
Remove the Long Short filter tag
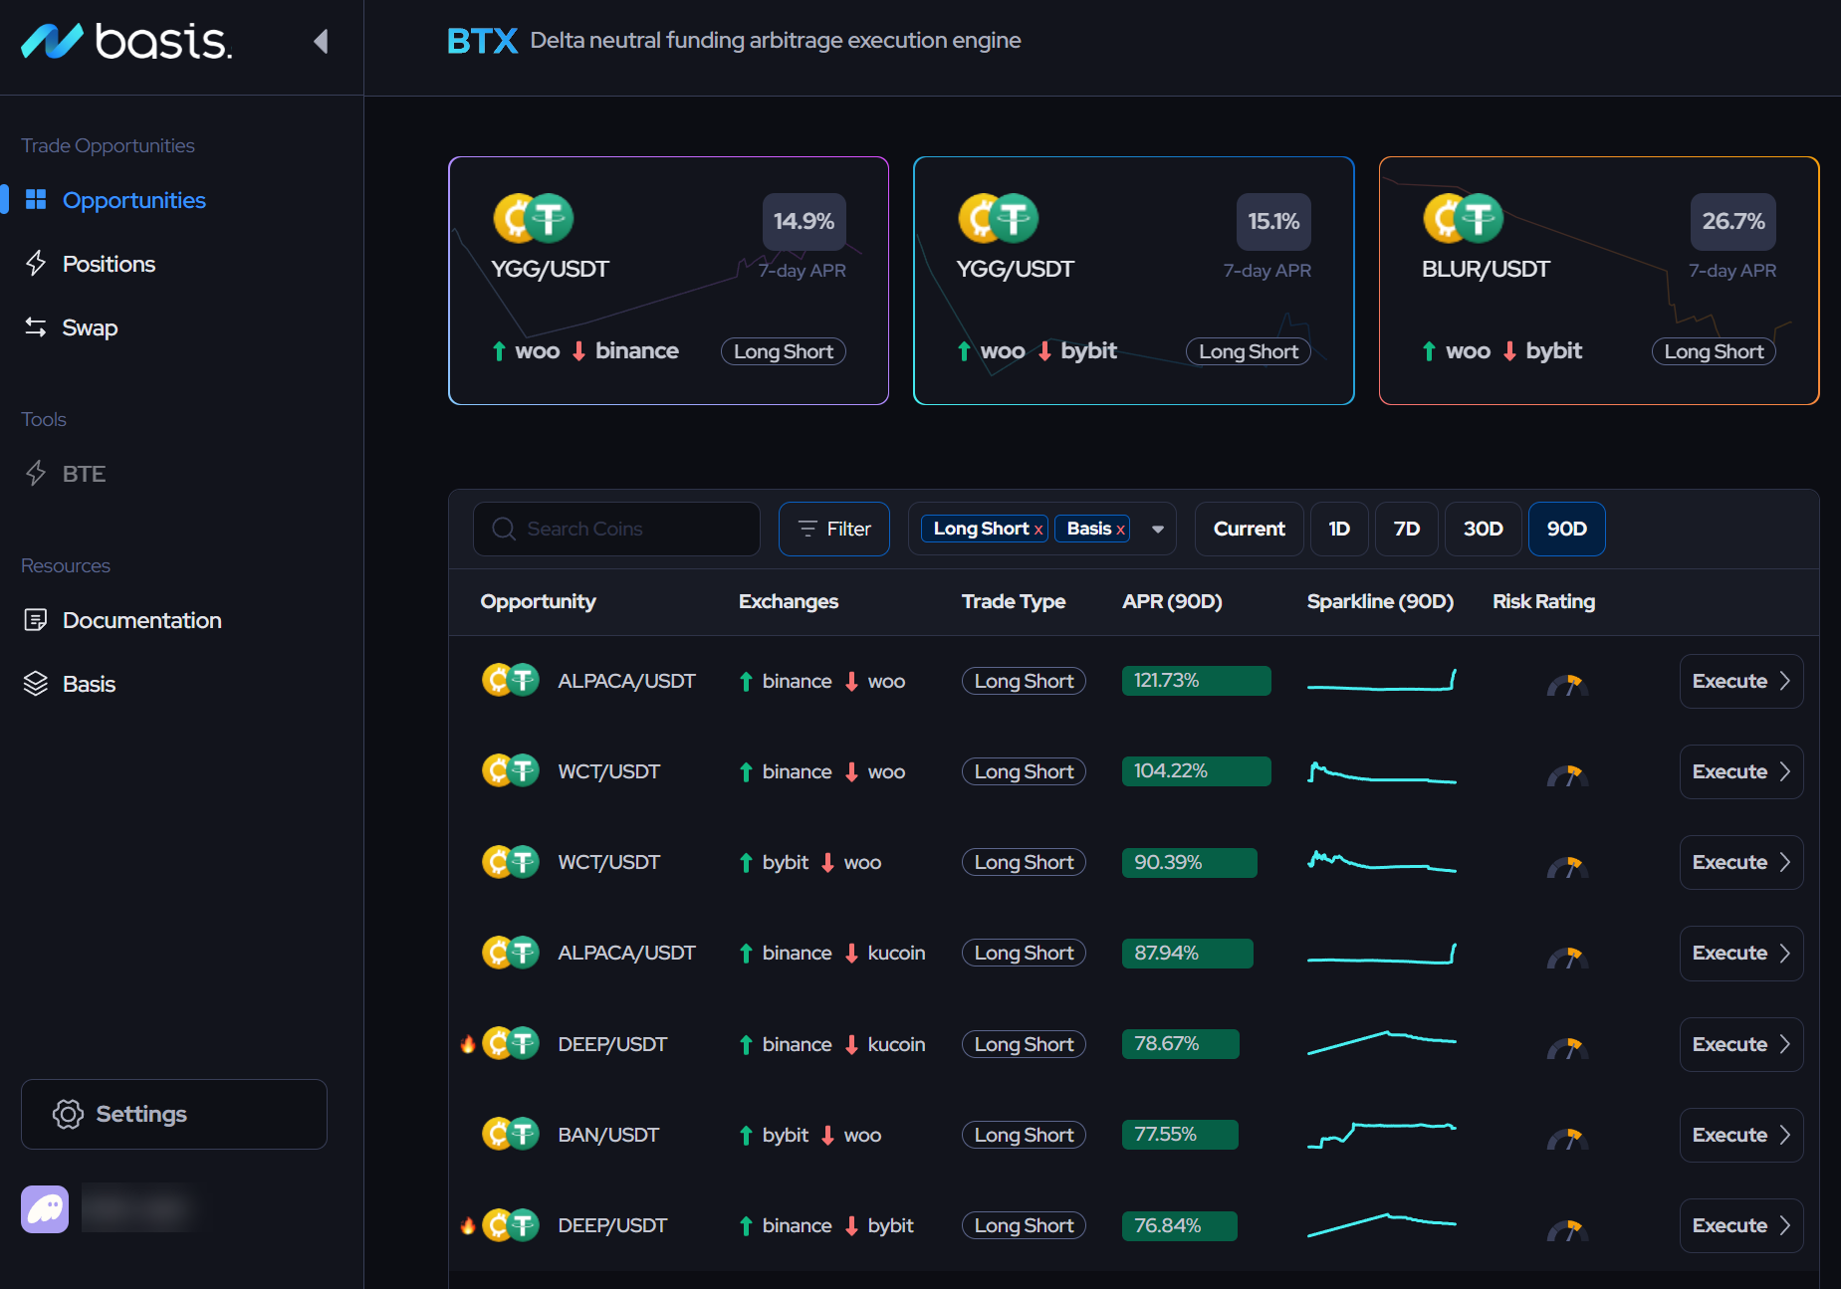click(x=1038, y=530)
